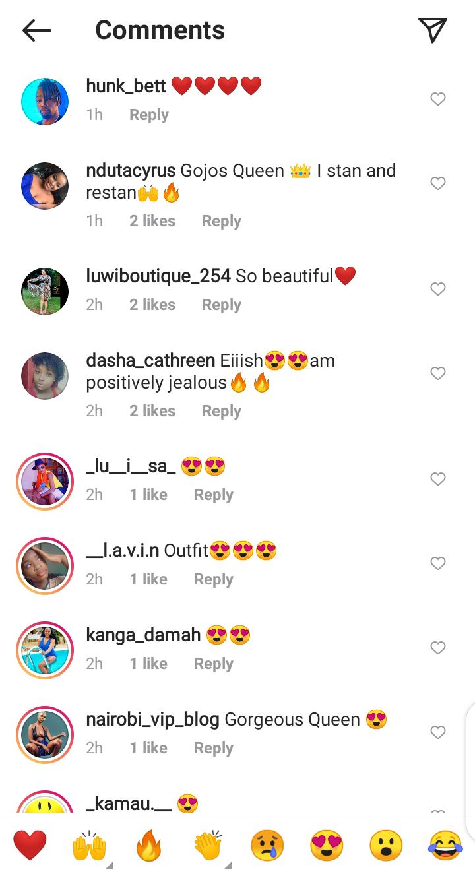
Task: View the 2 likes on ndutacyrus's comment
Action: [x=152, y=221]
